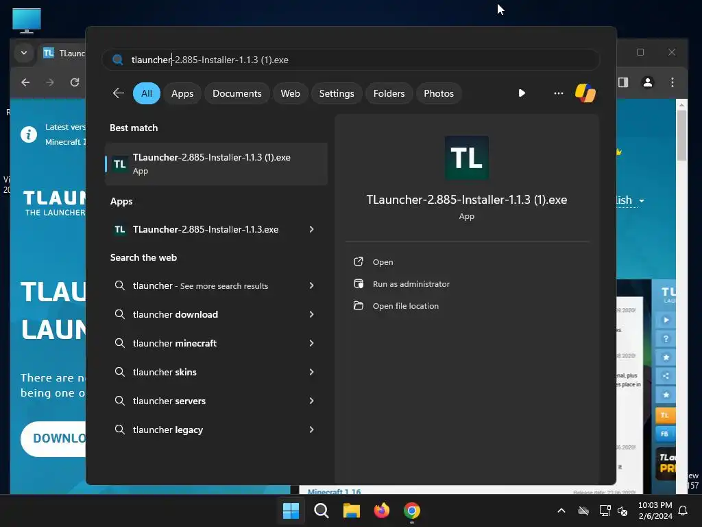Screen dimensions: 702x527
Task: Click the info icon on the TLauncher page
Action: click(x=29, y=134)
